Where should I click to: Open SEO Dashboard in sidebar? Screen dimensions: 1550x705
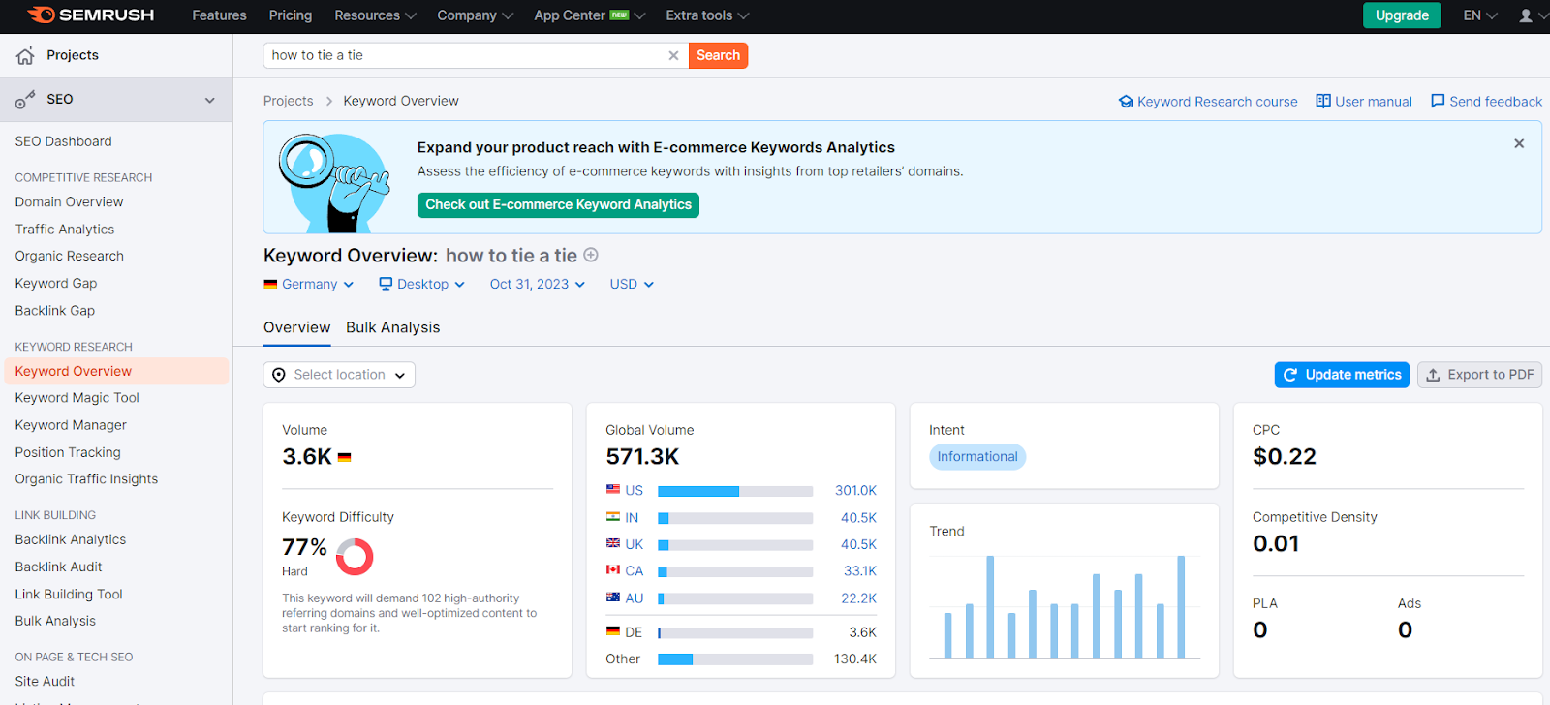click(x=64, y=141)
